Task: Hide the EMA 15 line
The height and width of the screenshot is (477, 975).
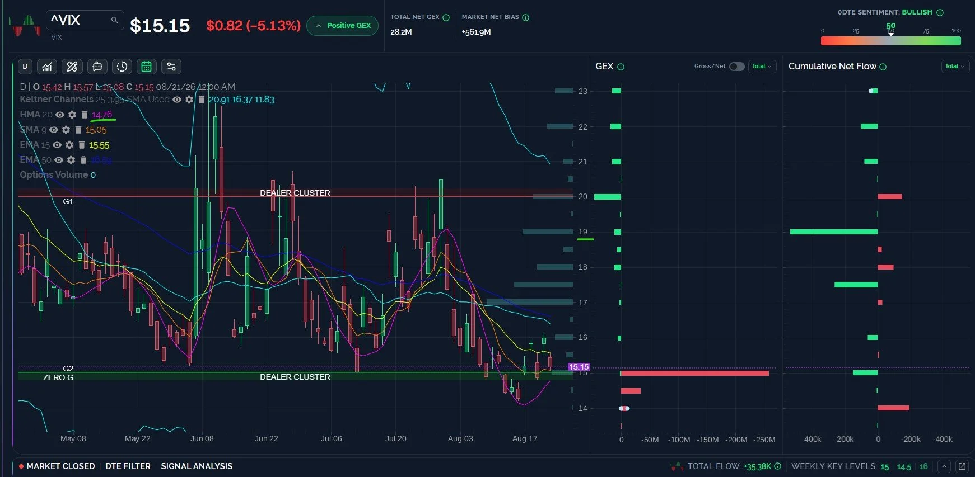Action: (x=57, y=145)
